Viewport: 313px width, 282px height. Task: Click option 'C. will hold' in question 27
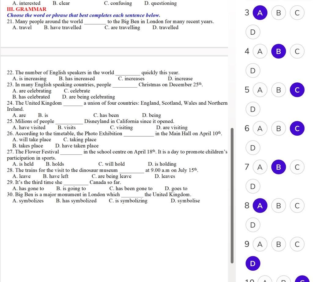tap(111, 164)
